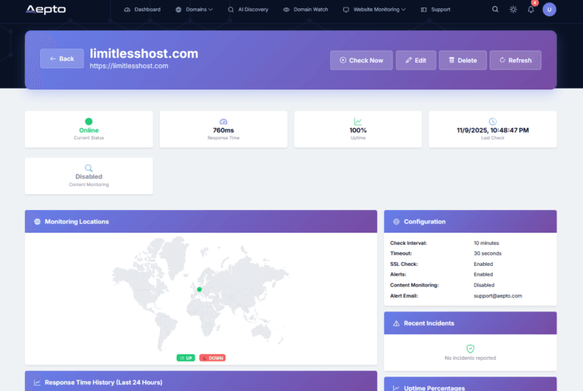Open Domain Watch from the navbar
Screen dimensions: 583x391
pyautogui.click(x=307, y=10)
